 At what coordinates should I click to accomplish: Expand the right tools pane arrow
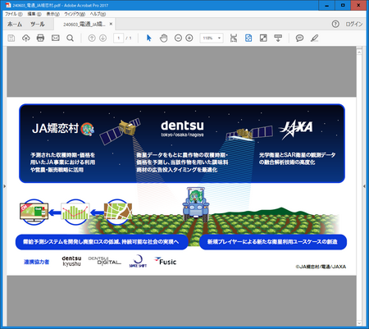(x=364, y=186)
